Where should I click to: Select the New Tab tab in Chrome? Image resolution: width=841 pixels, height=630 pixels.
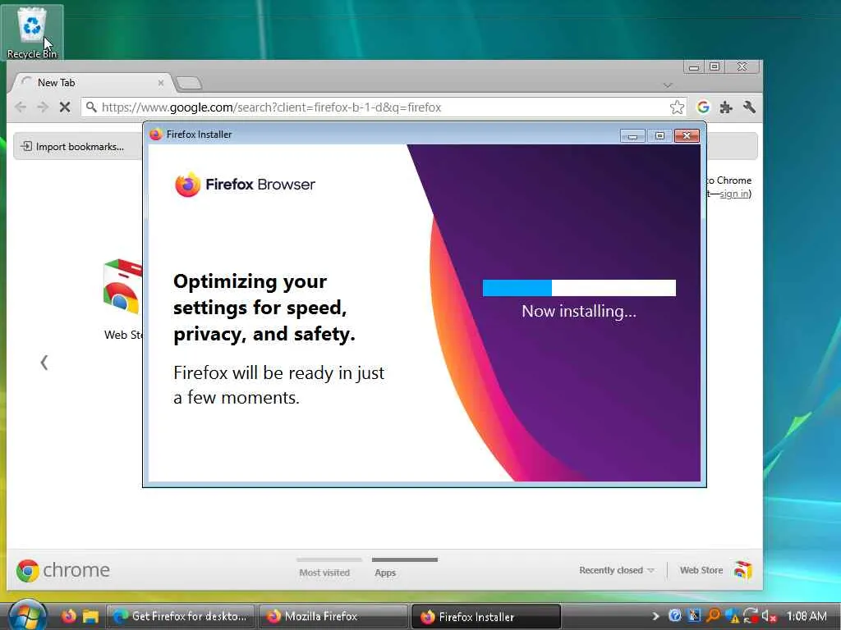click(x=92, y=83)
